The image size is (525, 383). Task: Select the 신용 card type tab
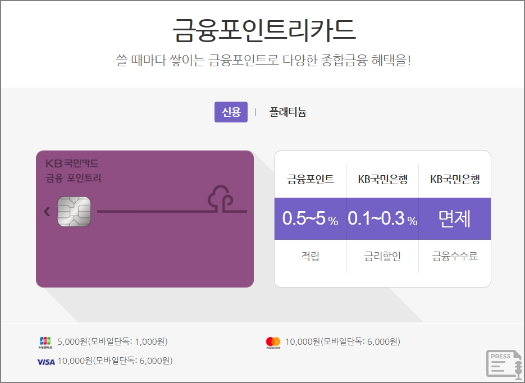tap(231, 112)
